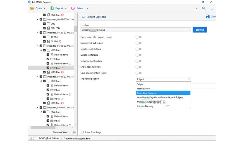Enable Include email headers switch
The width and height of the screenshot is (244, 141).
139,61
